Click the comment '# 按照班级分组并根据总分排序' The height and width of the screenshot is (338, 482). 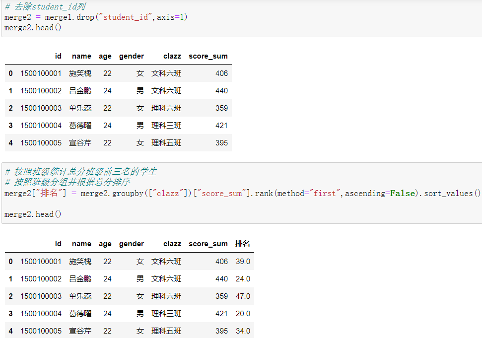click(68, 182)
